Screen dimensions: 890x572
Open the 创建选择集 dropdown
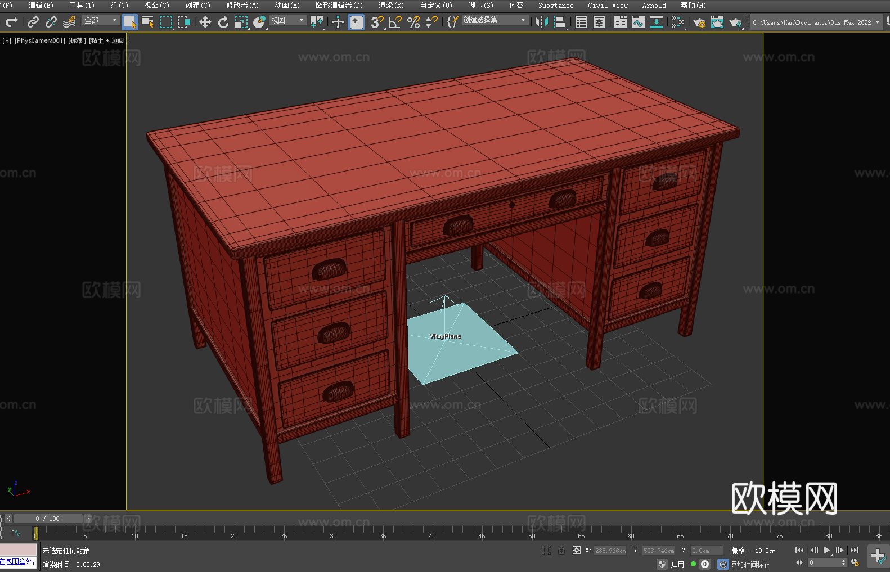pyautogui.click(x=495, y=20)
